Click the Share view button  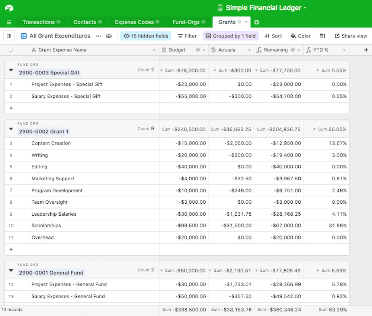pos(351,36)
